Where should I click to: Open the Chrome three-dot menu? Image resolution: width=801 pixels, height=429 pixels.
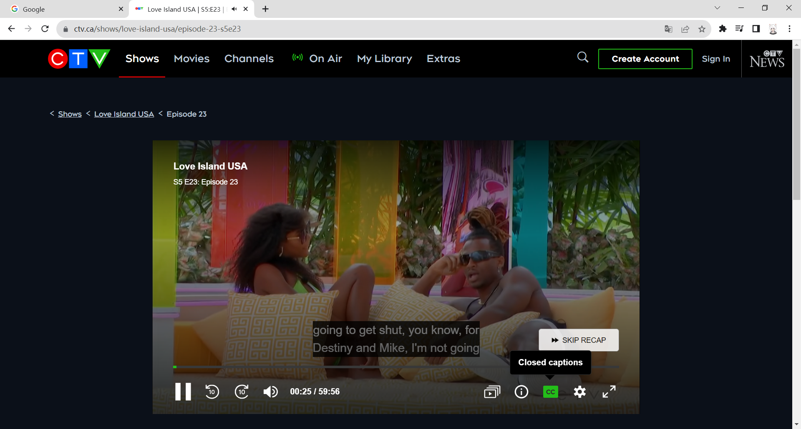coord(789,29)
